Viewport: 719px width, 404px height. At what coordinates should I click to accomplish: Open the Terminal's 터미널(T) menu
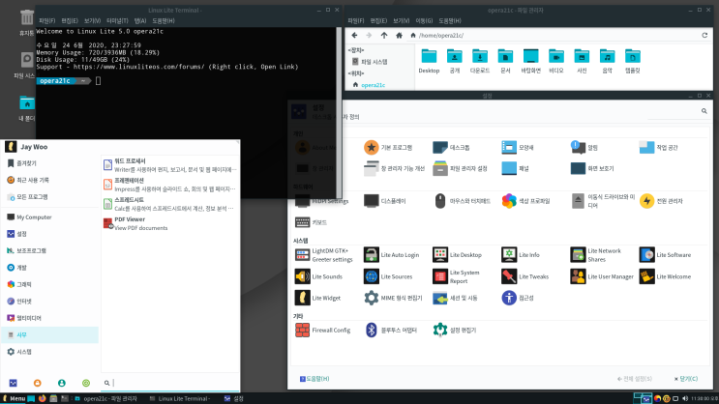click(x=117, y=20)
